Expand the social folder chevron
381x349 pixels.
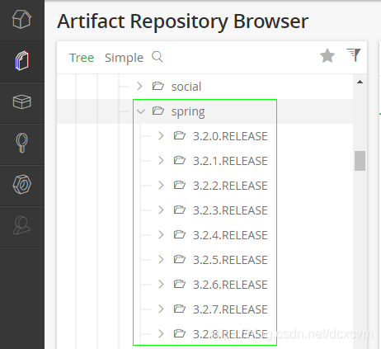click(139, 87)
